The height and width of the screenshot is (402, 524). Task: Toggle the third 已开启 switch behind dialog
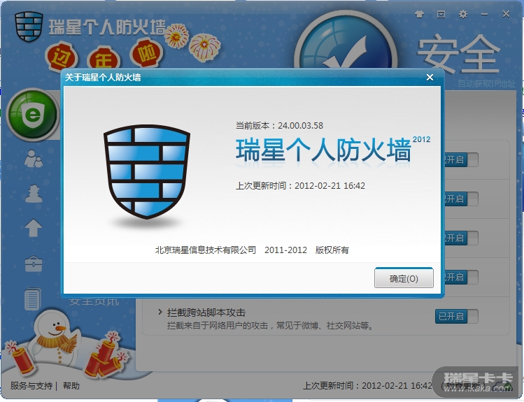461,238
